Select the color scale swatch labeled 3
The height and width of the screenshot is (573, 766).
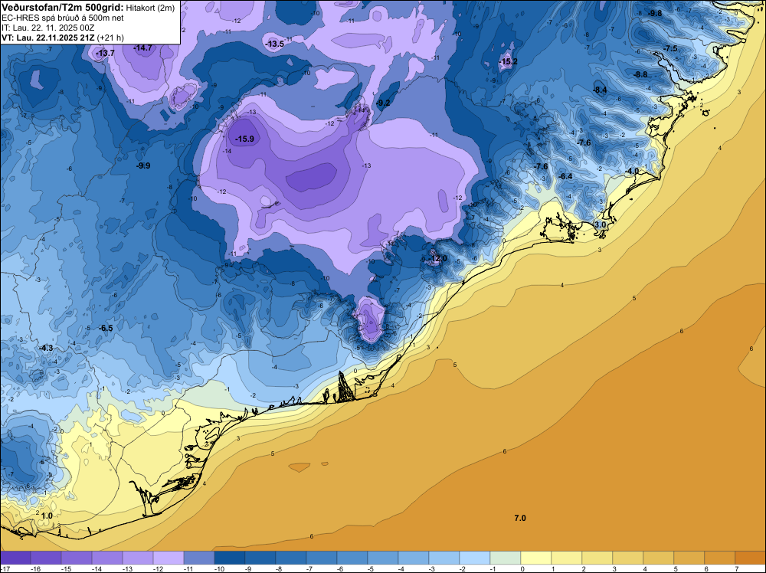click(628, 558)
